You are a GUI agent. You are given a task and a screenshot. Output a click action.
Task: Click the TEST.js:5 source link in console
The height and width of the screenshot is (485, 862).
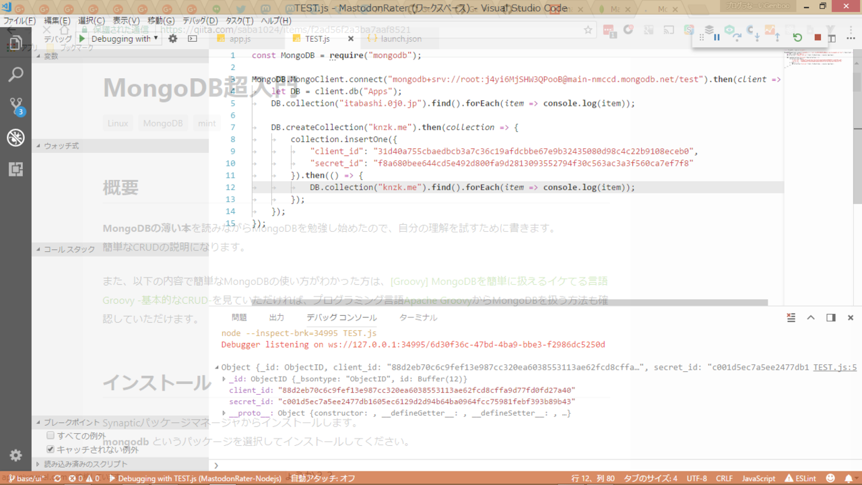point(834,367)
